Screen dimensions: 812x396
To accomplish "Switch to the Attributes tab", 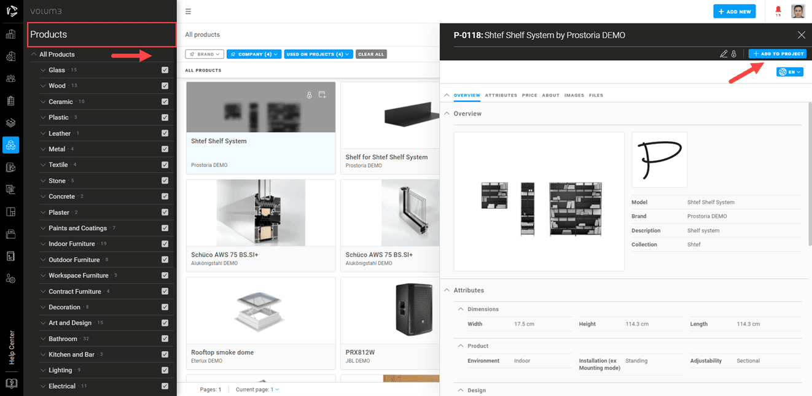I will (x=501, y=96).
